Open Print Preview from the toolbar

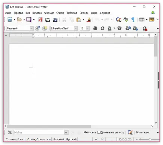click(x=55, y=20)
